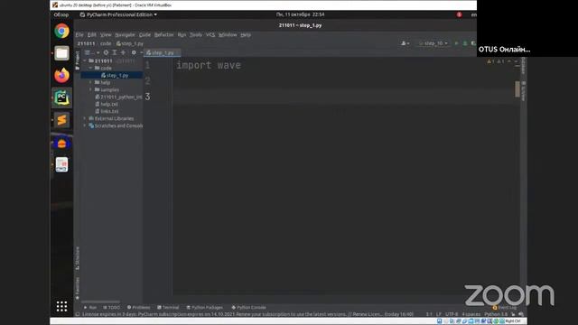Select the 211011_python_int file in the tree
This screenshot has height=325, width=578.
pyautogui.click(x=118, y=97)
